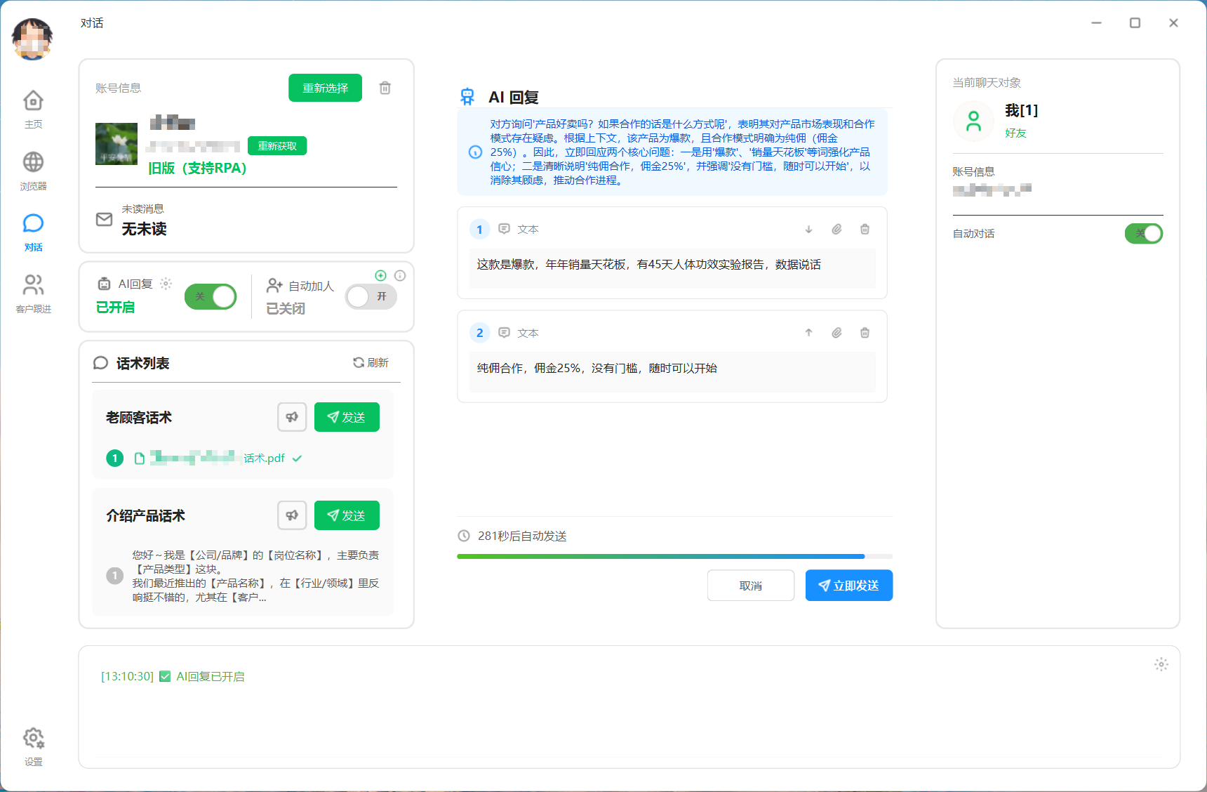Move reply 2 up using the arrow icon
The image size is (1207, 792).
(808, 332)
